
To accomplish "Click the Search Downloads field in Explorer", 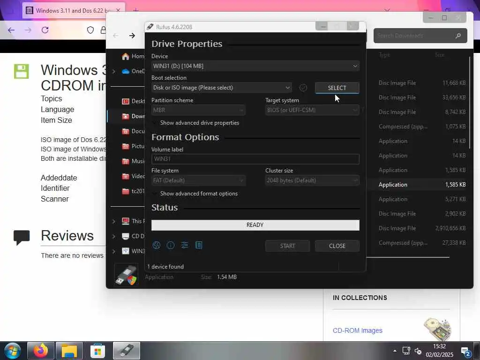I will tap(420, 36).
